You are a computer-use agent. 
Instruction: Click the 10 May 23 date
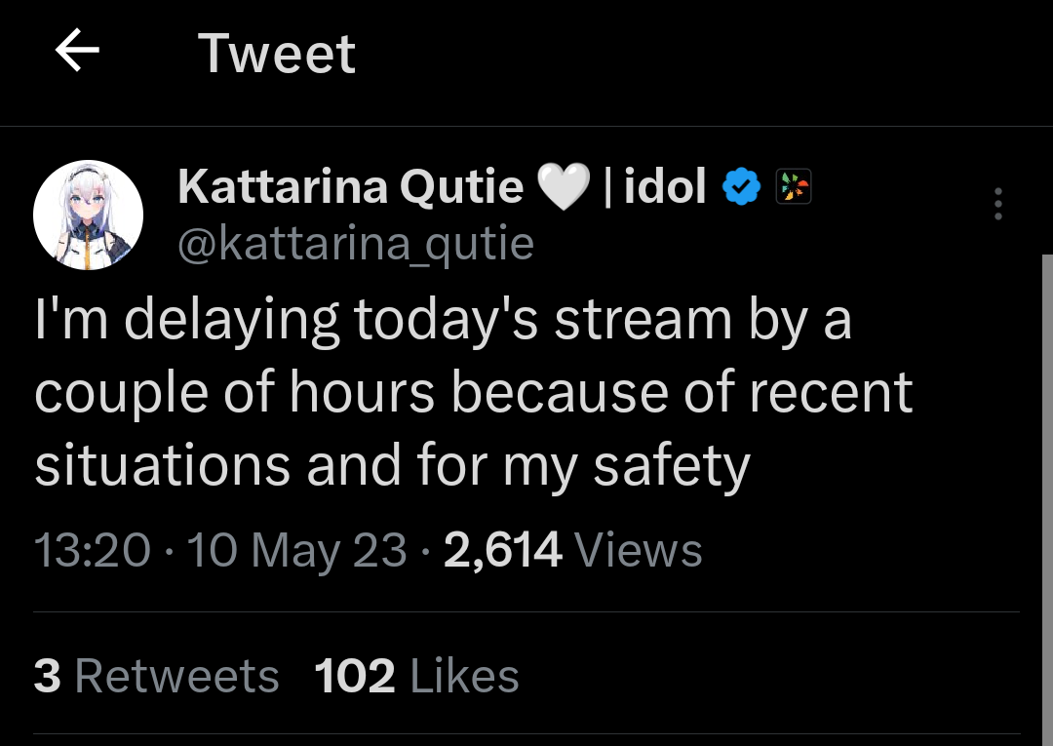coord(296,550)
